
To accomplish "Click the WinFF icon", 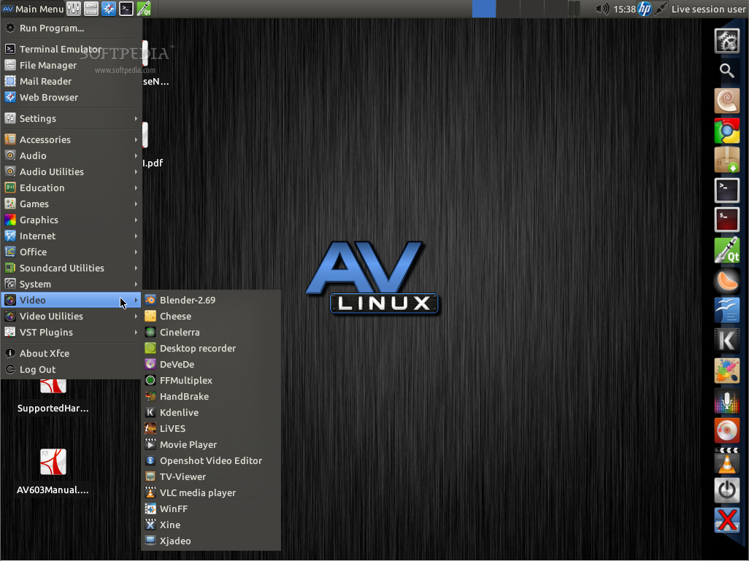I will click(150, 509).
